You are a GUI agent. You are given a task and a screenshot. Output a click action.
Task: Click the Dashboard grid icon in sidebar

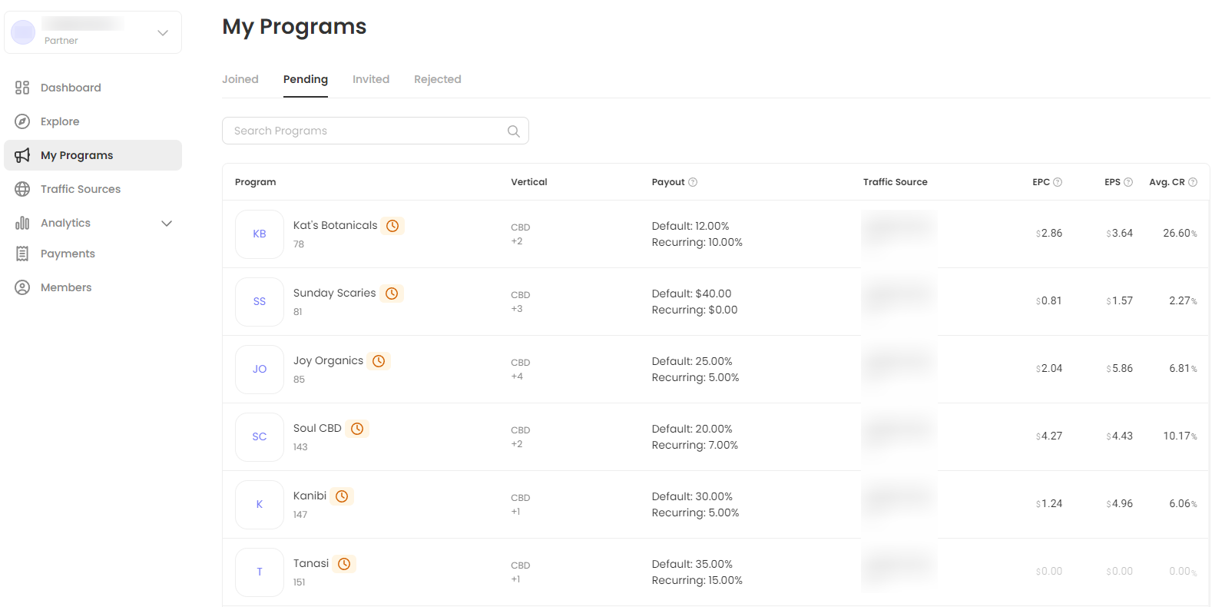tap(22, 88)
